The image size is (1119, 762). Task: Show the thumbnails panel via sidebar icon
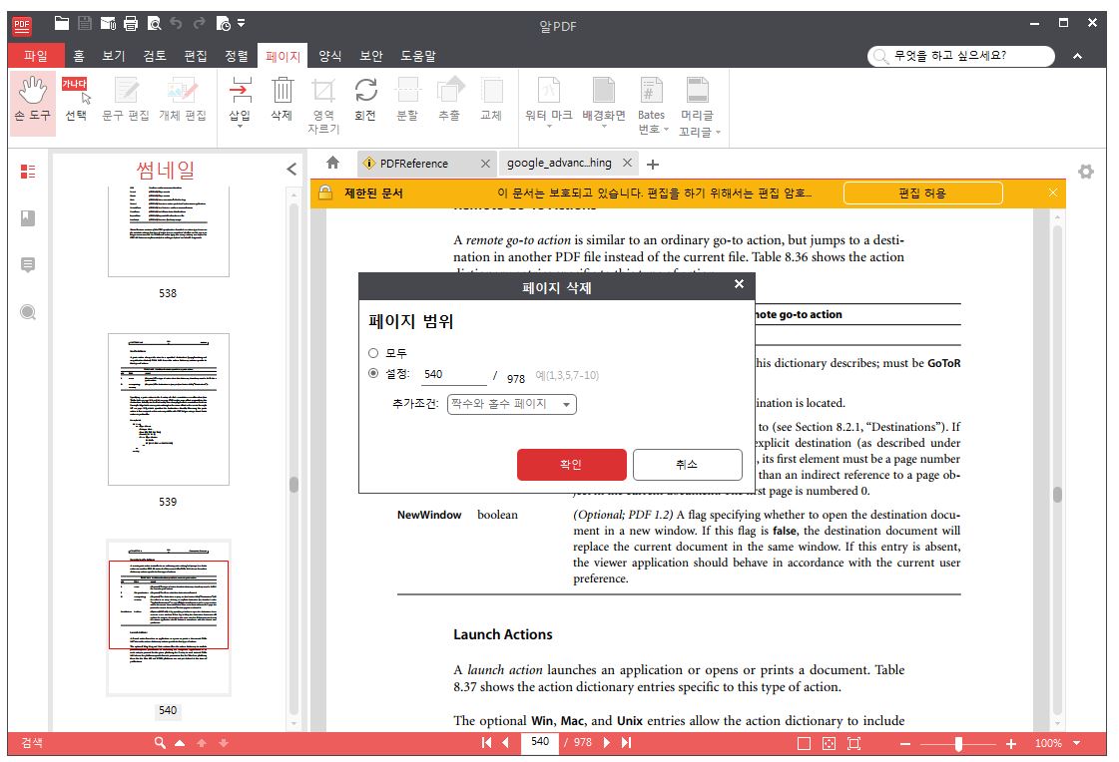tap(28, 172)
